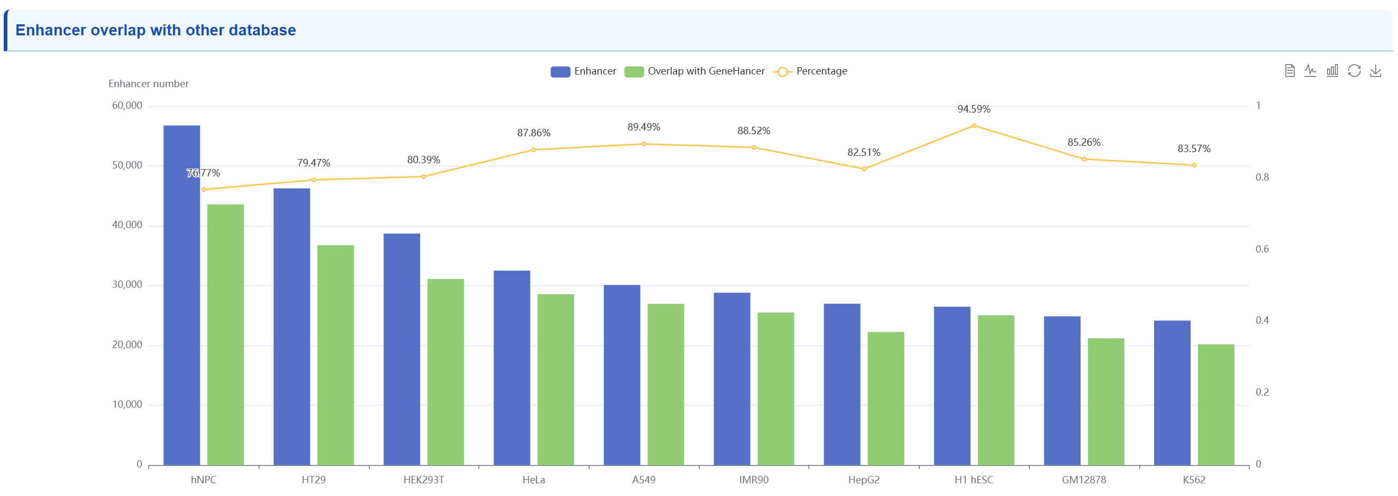Screen dimensions: 1398x496
Task: Click the 89.49% percentage point for A549
Action: [644, 144]
